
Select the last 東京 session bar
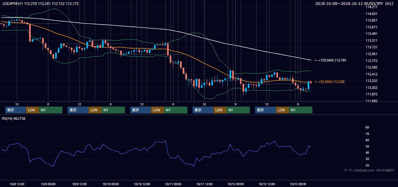(265, 110)
